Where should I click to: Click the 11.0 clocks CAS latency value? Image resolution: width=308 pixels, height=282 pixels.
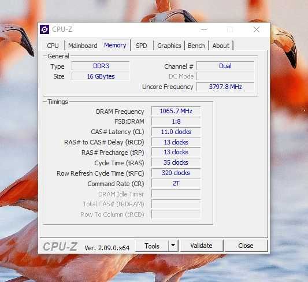(x=176, y=132)
